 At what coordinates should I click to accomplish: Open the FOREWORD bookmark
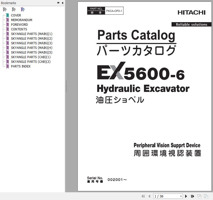[x=19, y=24]
